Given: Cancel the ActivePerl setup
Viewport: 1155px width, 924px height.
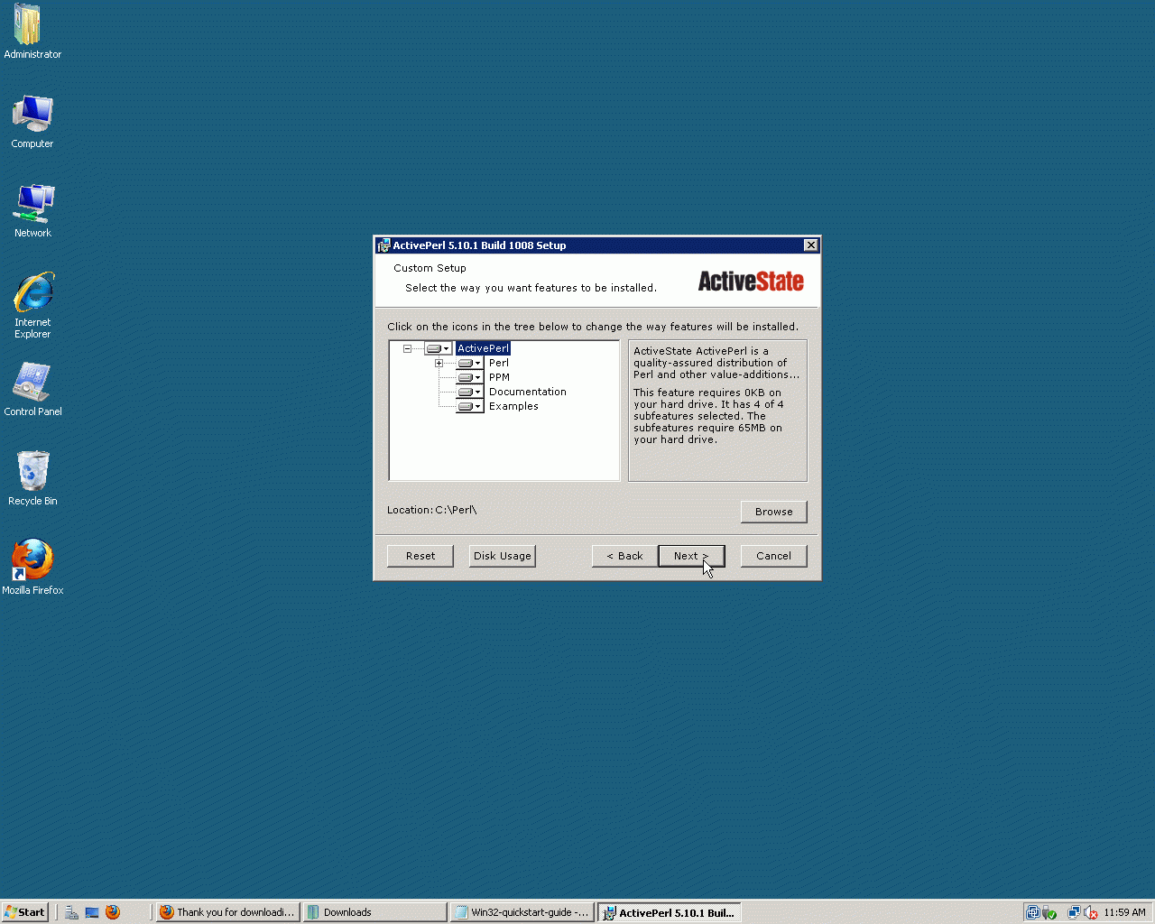Looking at the screenshot, I should [x=774, y=556].
